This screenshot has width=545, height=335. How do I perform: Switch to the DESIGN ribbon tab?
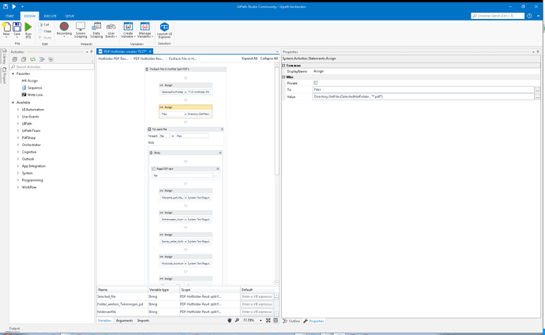(29, 16)
